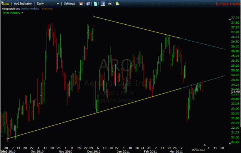Click the Jan 2011 axis label
This screenshot has width=241, height=153.
pyautogui.click(x=123, y=151)
